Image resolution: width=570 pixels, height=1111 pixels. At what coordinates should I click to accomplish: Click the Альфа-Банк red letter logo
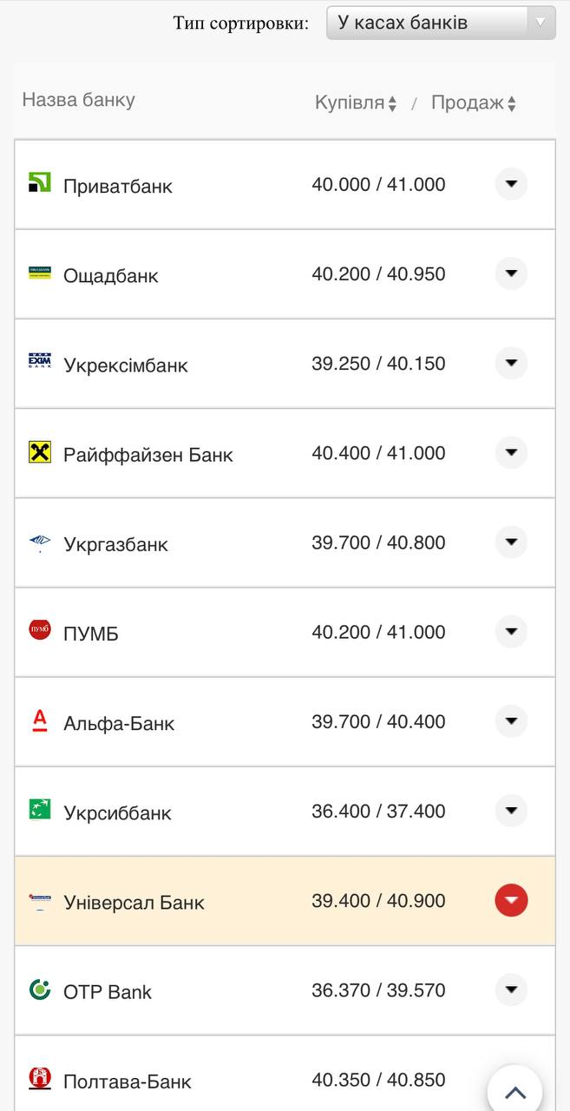(40, 720)
